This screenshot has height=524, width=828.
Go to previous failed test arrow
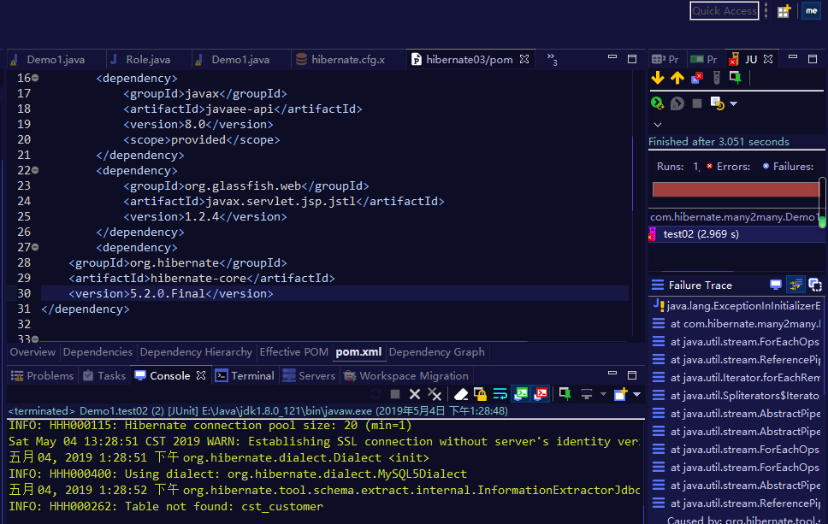pos(677,78)
